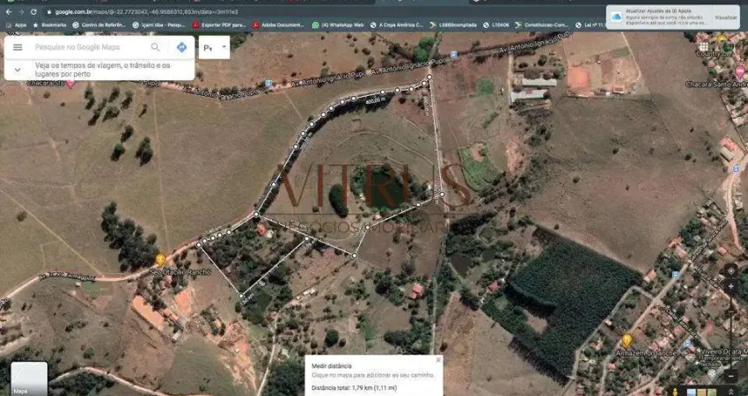Open the Google Maps hamburger menu

[x=18, y=47]
